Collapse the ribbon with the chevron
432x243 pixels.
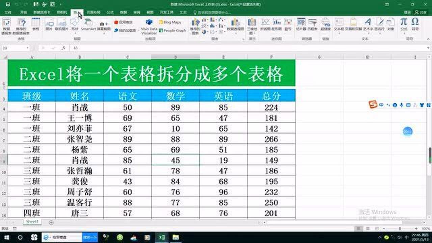pyautogui.click(x=428, y=39)
